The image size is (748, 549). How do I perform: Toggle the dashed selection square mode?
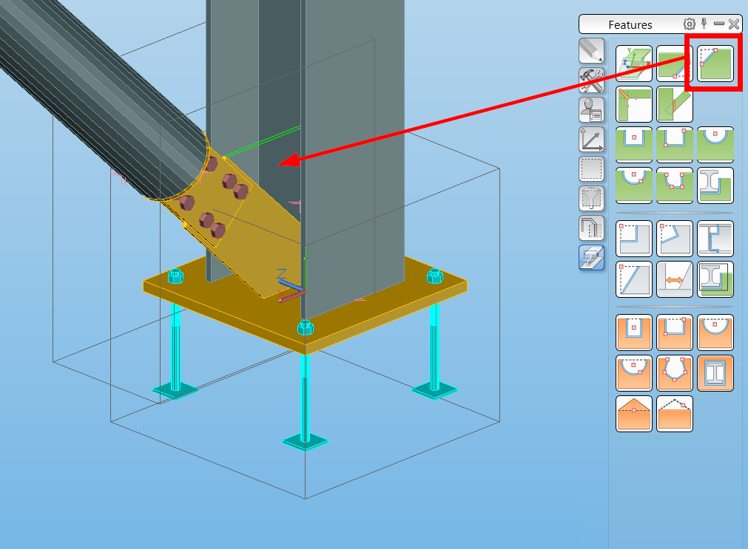591,168
